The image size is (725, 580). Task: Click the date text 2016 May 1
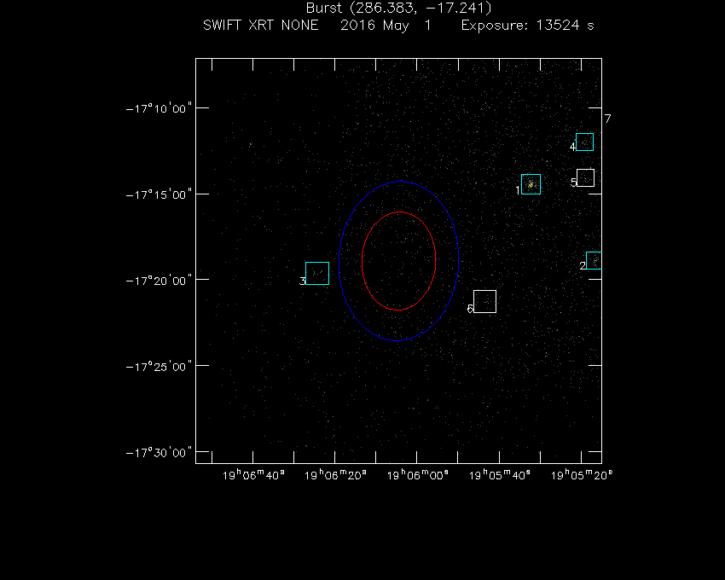386,26
